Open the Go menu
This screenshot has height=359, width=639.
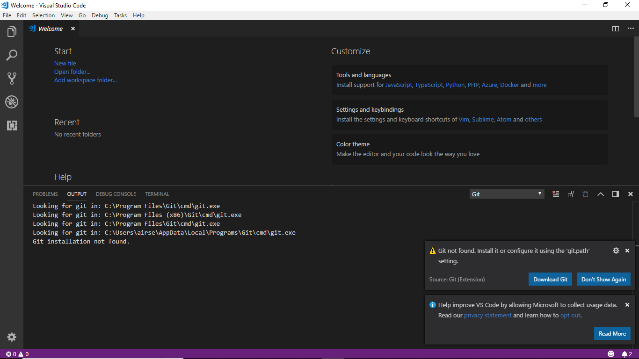click(82, 15)
